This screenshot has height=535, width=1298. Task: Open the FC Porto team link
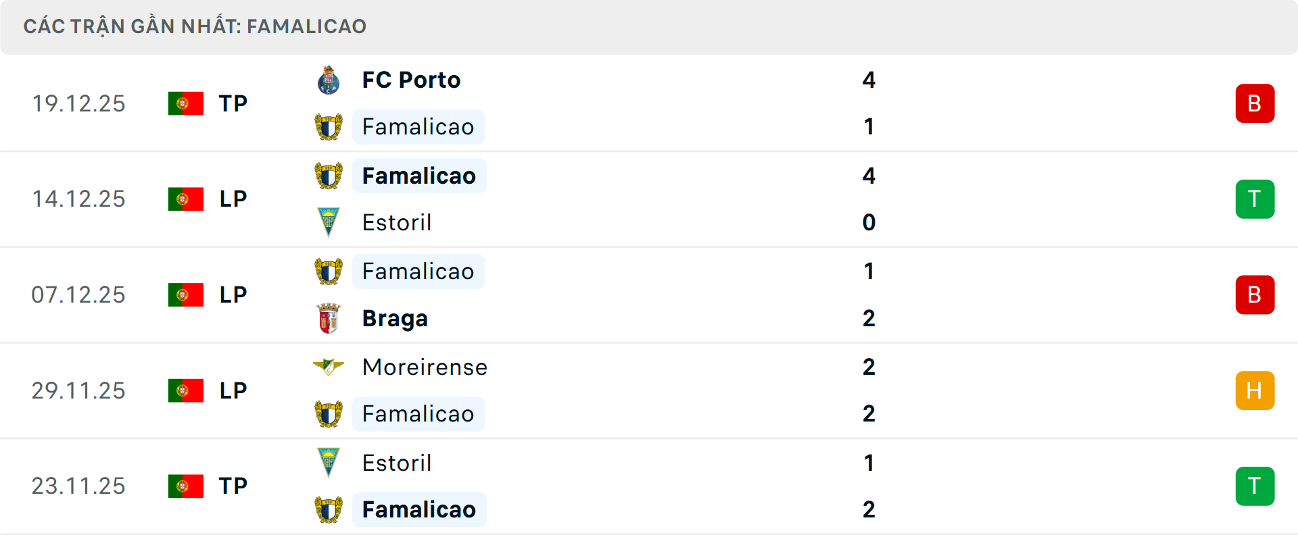411,80
